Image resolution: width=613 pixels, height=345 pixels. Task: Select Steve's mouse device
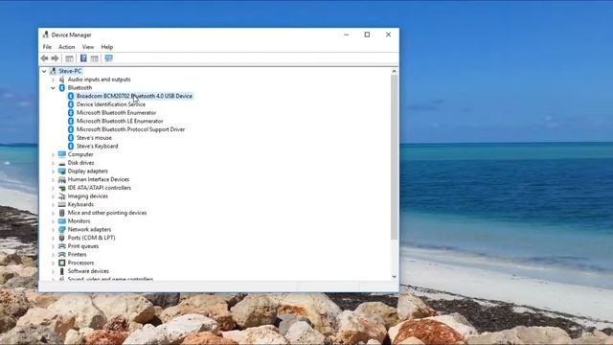(x=94, y=138)
